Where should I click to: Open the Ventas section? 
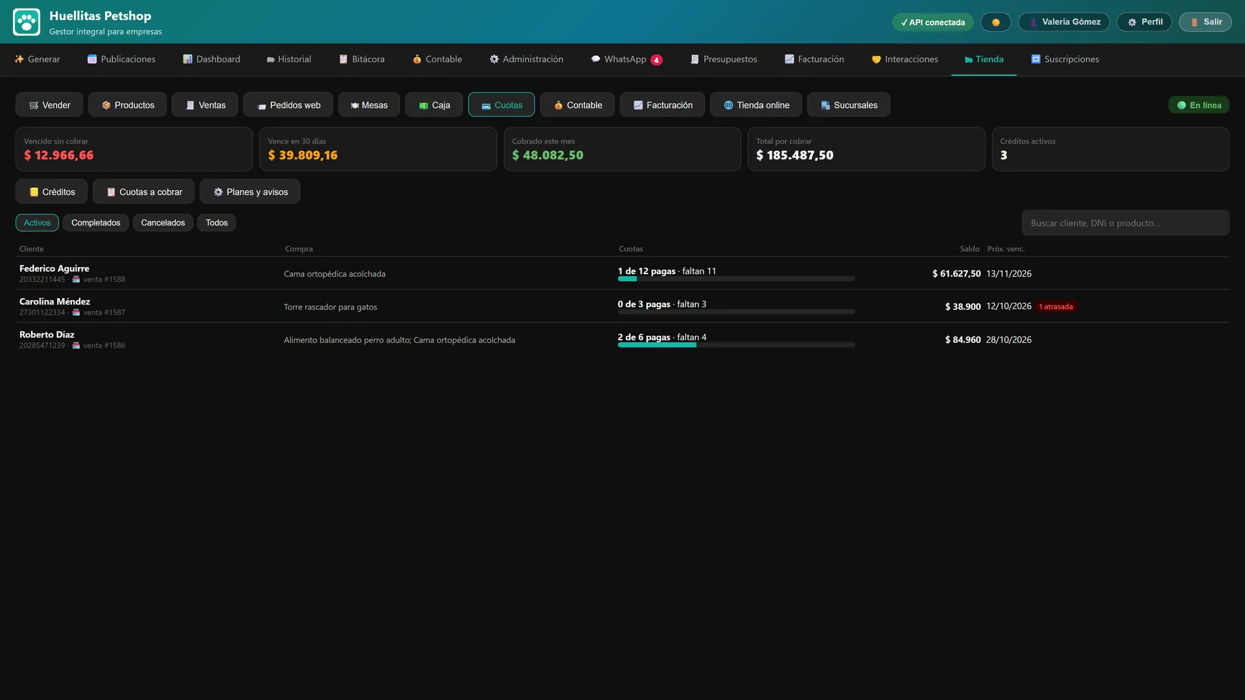(205, 105)
